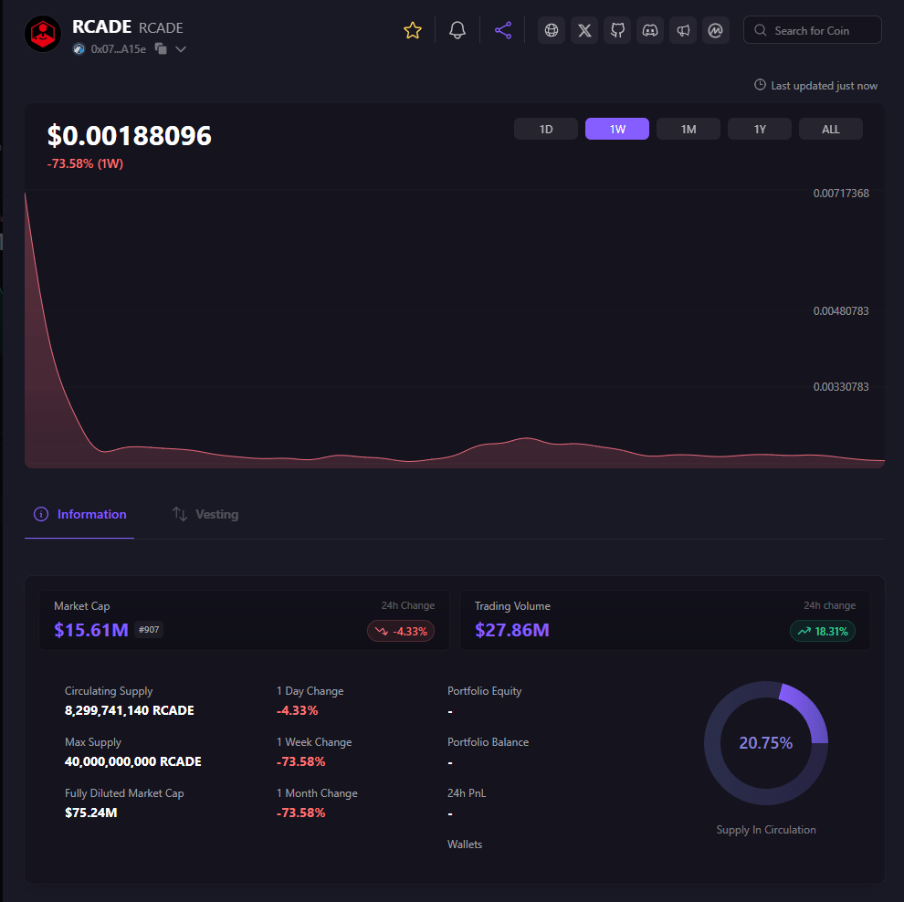Click the 0.00330783 chart axis label
Image resolution: width=904 pixels, height=902 pixels.
[x=841, y=387]
